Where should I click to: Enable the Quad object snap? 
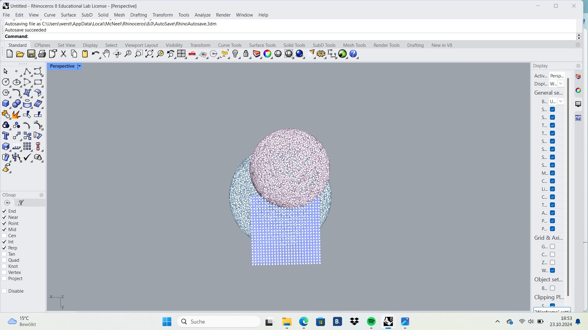[x=4, y=260]
